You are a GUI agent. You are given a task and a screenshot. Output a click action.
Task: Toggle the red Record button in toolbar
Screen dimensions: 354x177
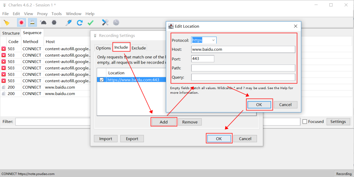tap(21, 23)
